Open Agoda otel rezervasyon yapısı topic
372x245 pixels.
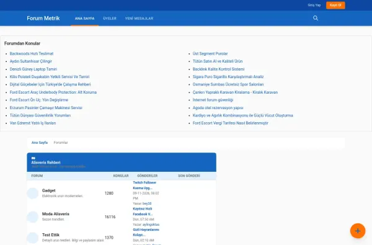(x=218, y=107)
